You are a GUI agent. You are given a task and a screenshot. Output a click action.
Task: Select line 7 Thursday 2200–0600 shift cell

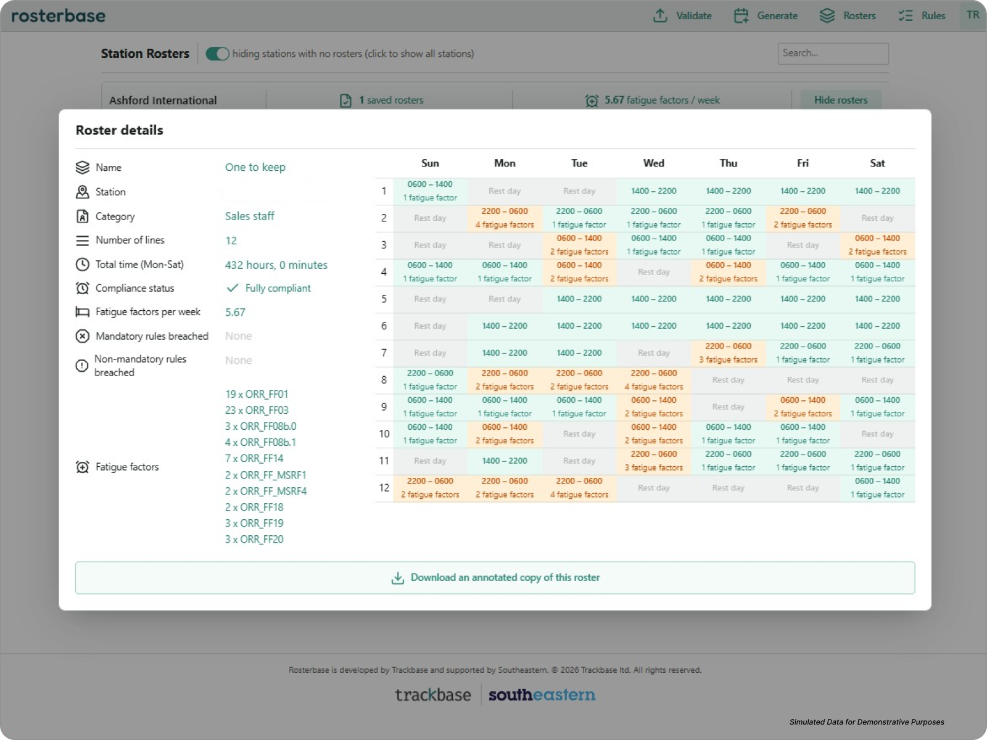(729, 353)
